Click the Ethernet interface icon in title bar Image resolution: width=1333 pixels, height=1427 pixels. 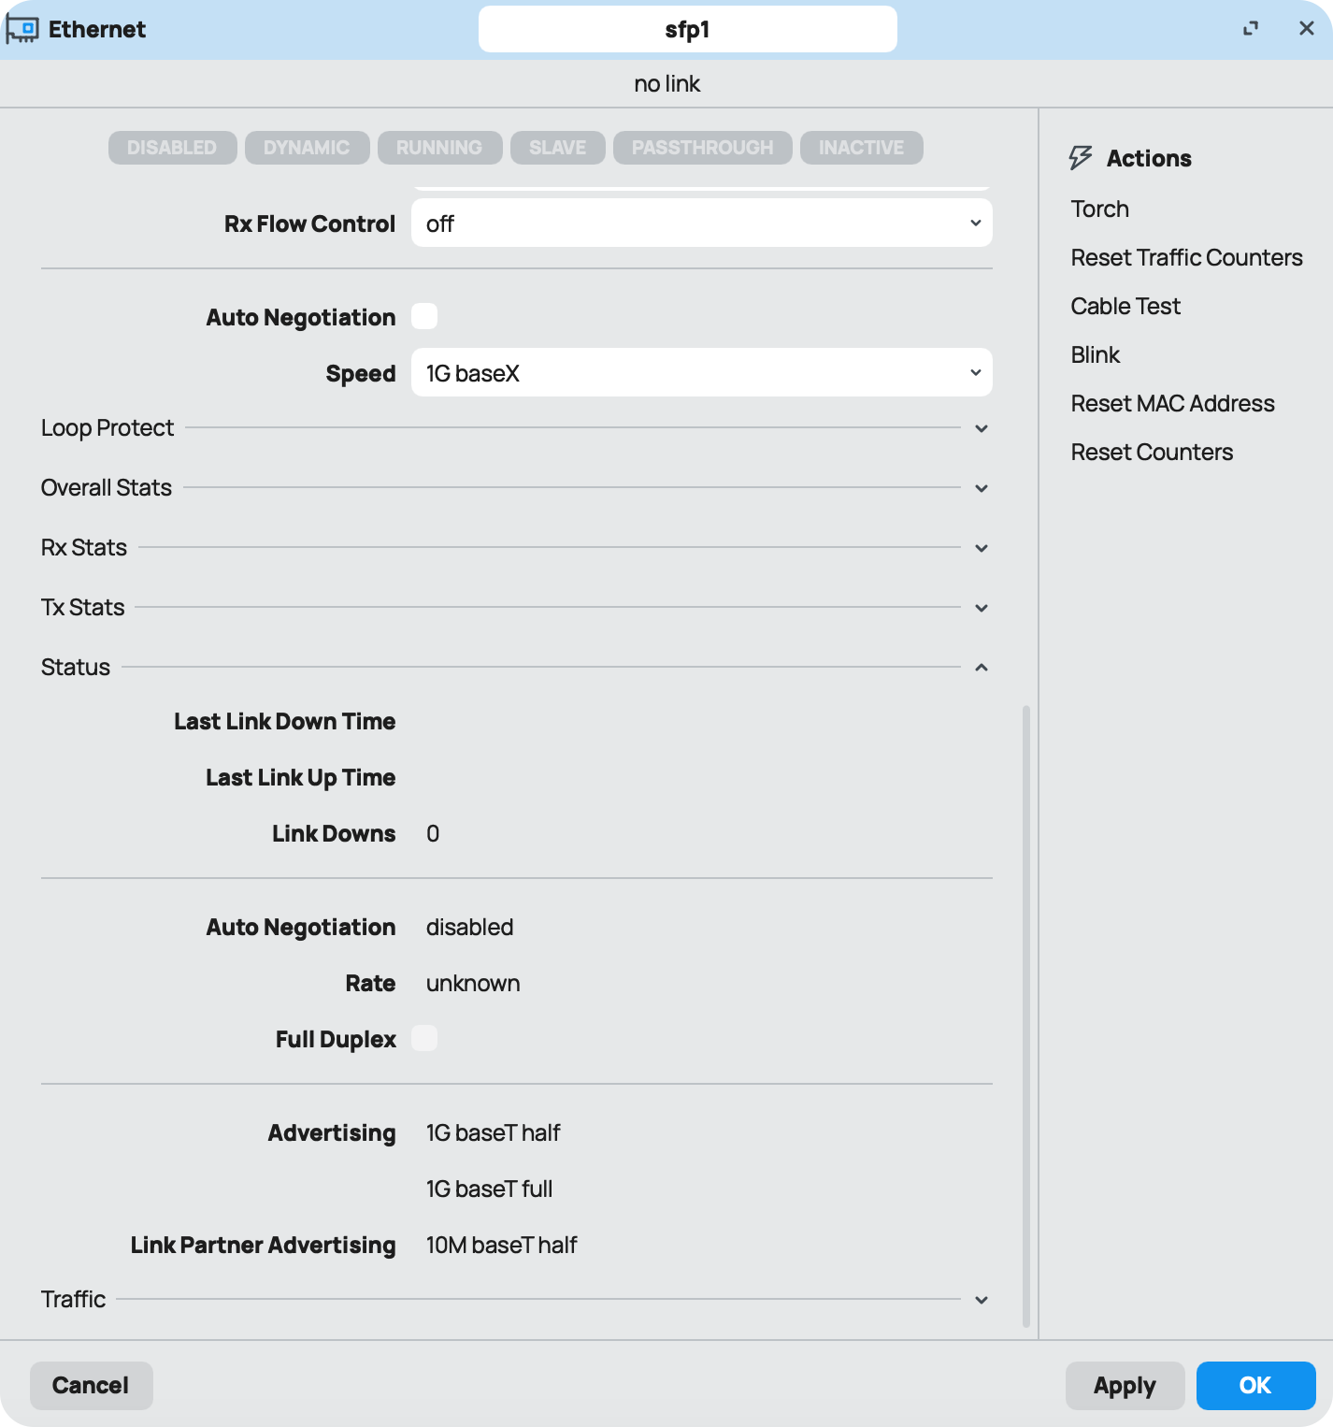click(22, 30)
